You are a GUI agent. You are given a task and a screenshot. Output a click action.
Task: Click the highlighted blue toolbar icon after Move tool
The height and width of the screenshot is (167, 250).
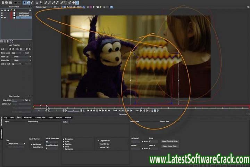(x=77, y=2)
